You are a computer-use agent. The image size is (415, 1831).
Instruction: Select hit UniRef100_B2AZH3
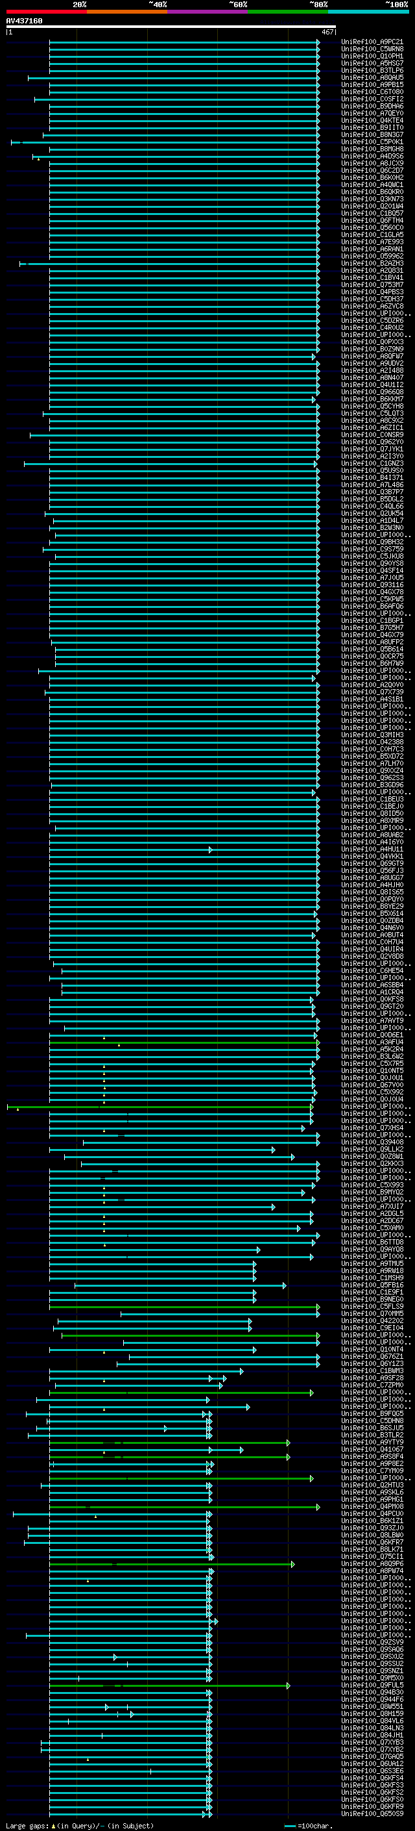(x=372, y=264)
